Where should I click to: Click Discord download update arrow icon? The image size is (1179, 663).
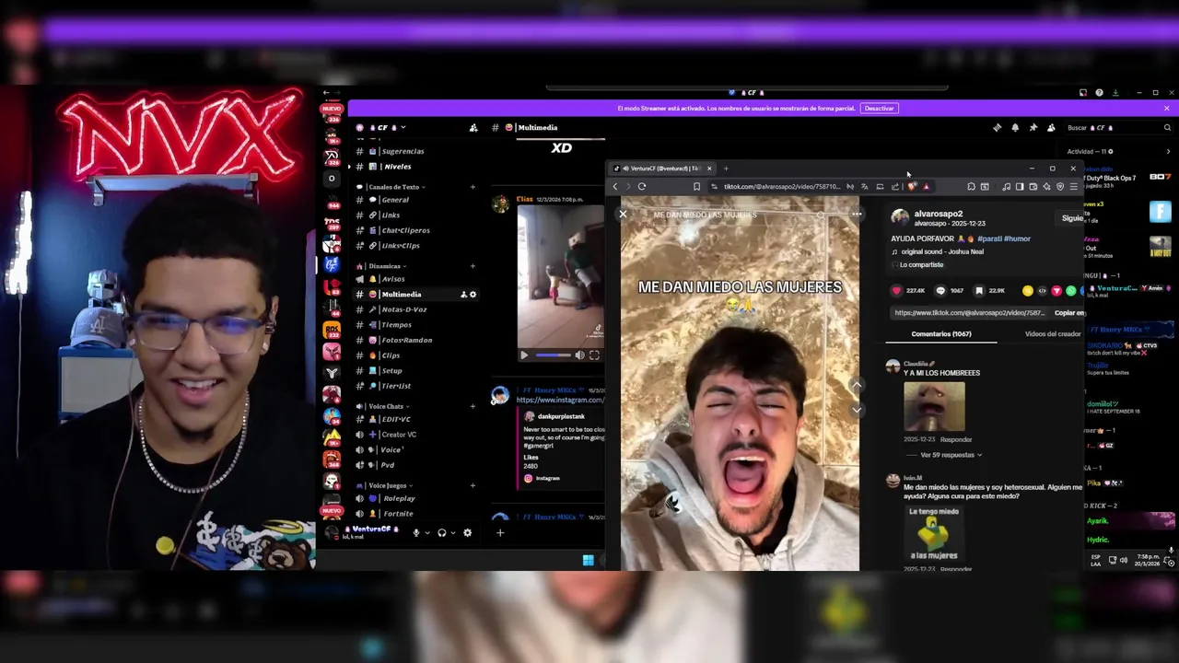1115,93
